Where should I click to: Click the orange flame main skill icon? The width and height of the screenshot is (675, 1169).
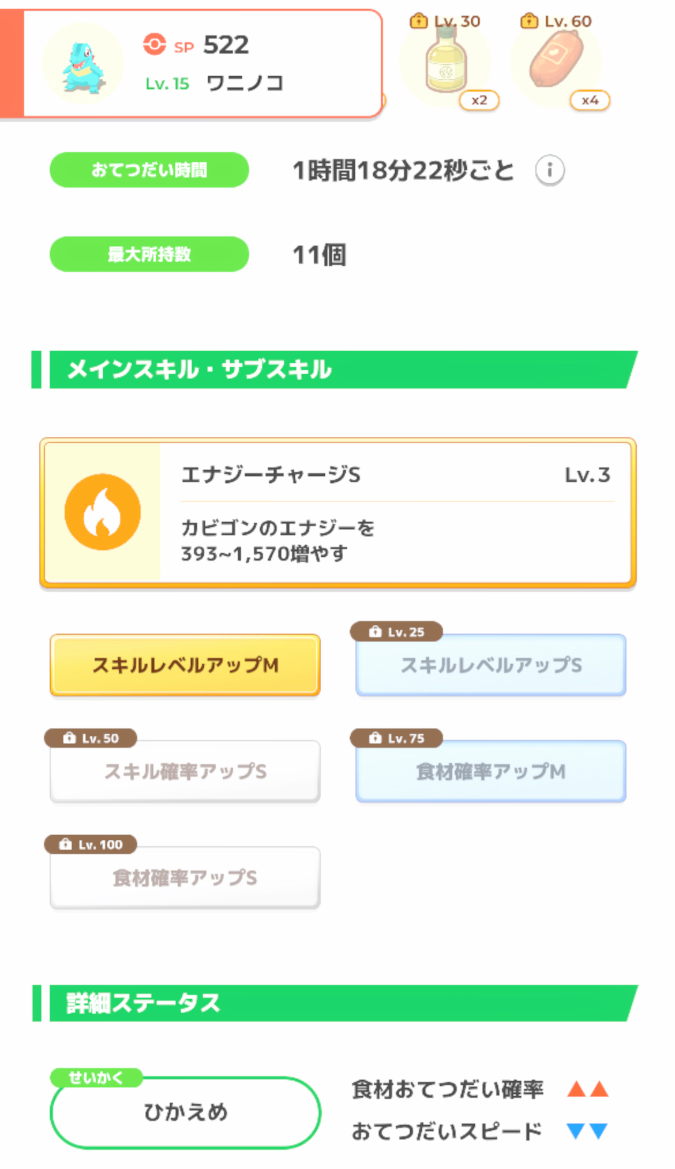point(103,512)
